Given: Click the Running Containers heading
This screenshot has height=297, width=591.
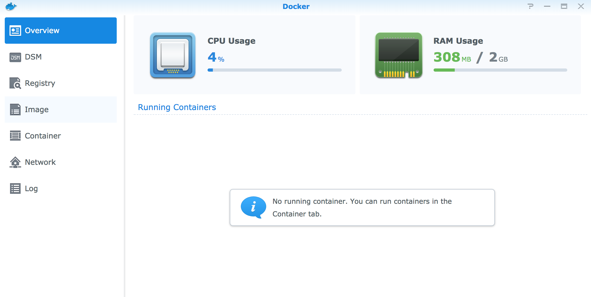Looking at the screenshot, I should pos(177,107).
